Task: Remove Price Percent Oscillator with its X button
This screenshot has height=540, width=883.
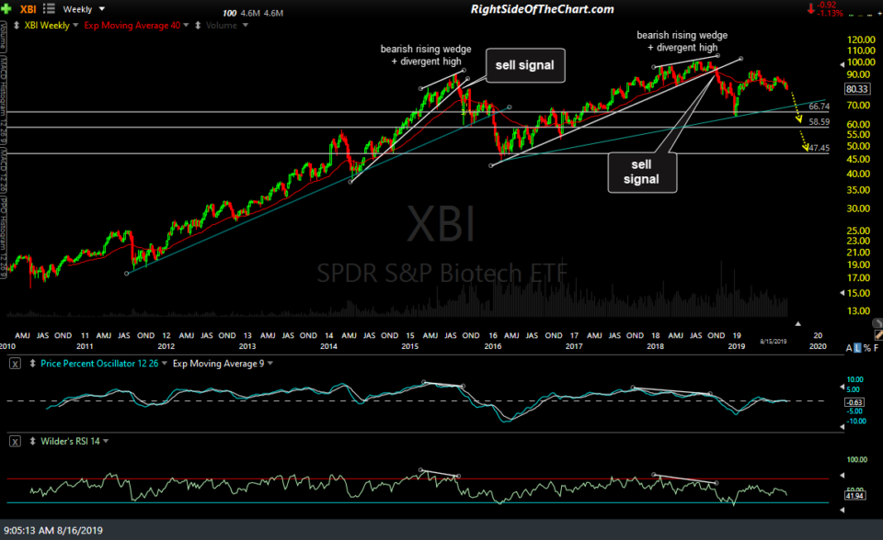Action: tap(16, 363)
